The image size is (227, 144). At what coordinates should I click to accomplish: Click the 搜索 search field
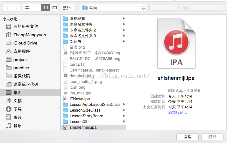pos(186,8)
